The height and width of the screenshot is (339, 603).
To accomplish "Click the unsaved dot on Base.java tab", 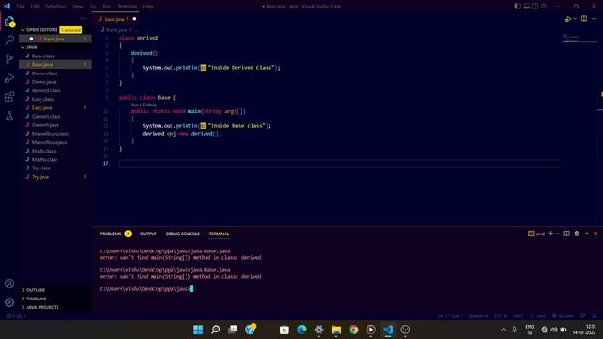I will (134, 19).
